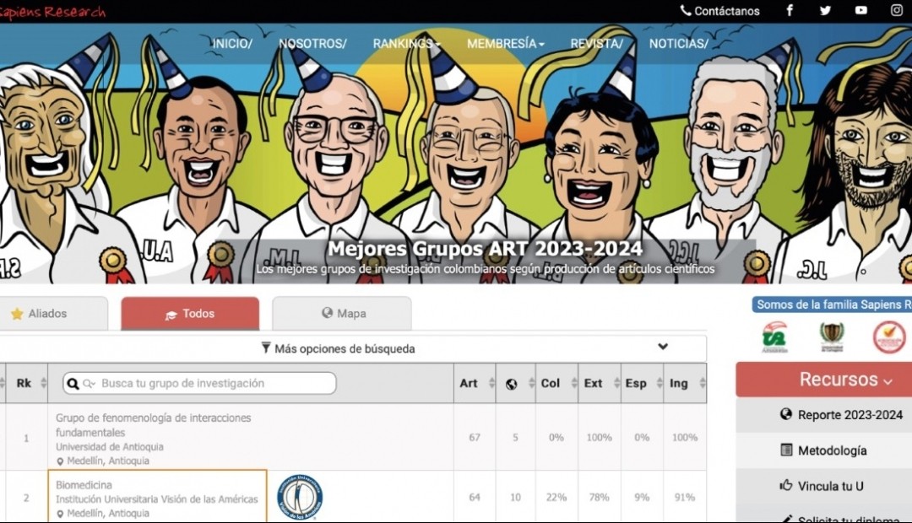Sort table by Ing column
This screenshot has height=523, width=912.
coord(685,383)
